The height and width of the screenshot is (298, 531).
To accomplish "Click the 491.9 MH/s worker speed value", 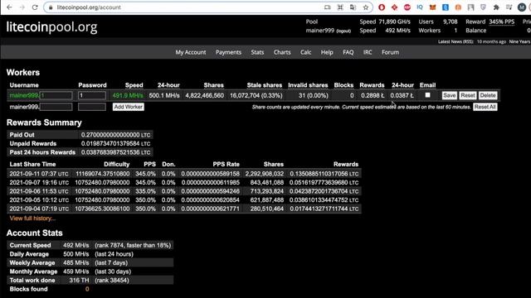I will tap(128, 96).
